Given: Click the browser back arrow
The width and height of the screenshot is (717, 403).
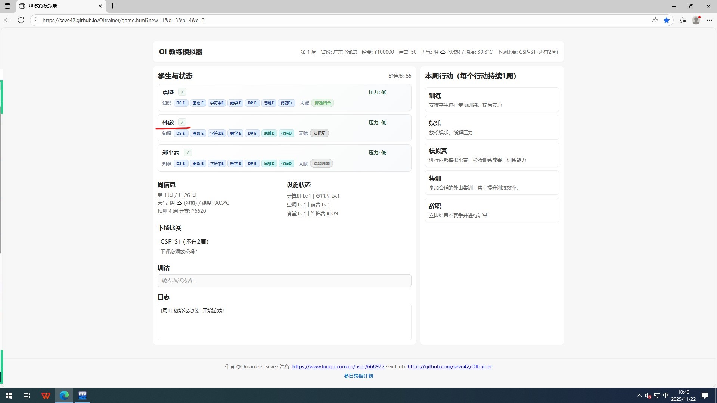Looking at the screenshot, I should pos(7,20).
